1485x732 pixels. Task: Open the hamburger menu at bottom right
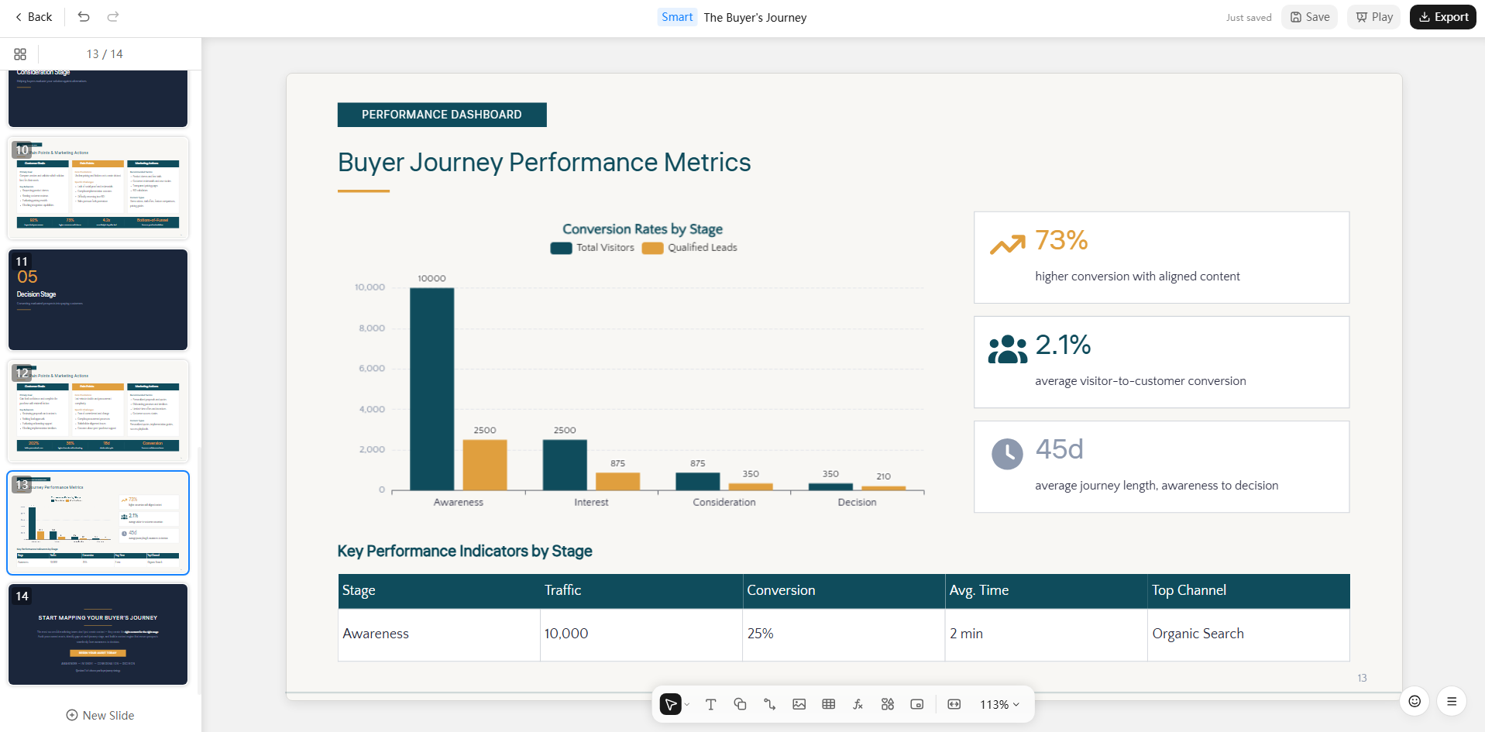click(x=1452, y=701)
